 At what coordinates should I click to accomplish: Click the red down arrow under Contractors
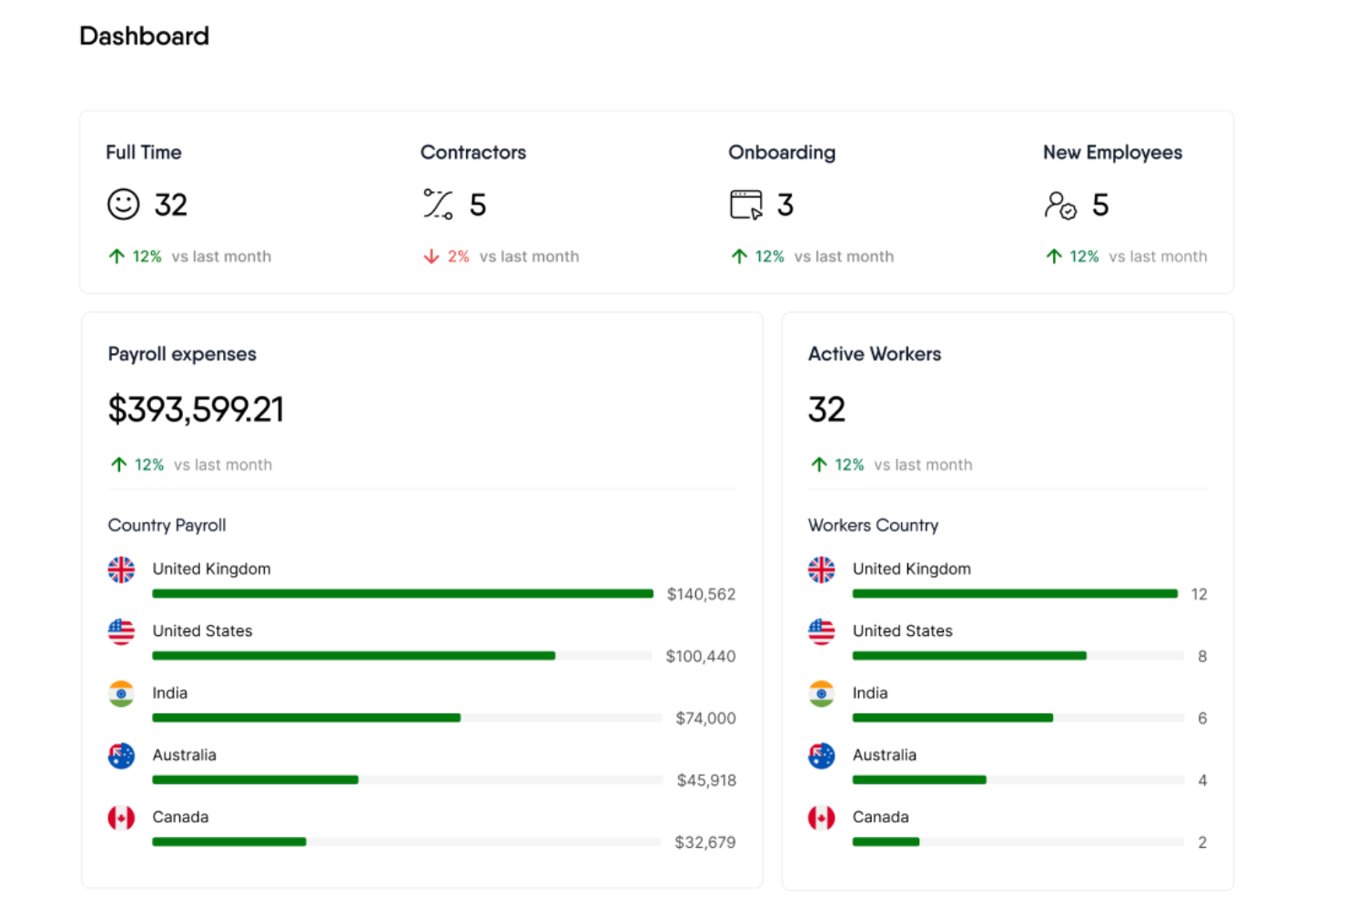431,257
